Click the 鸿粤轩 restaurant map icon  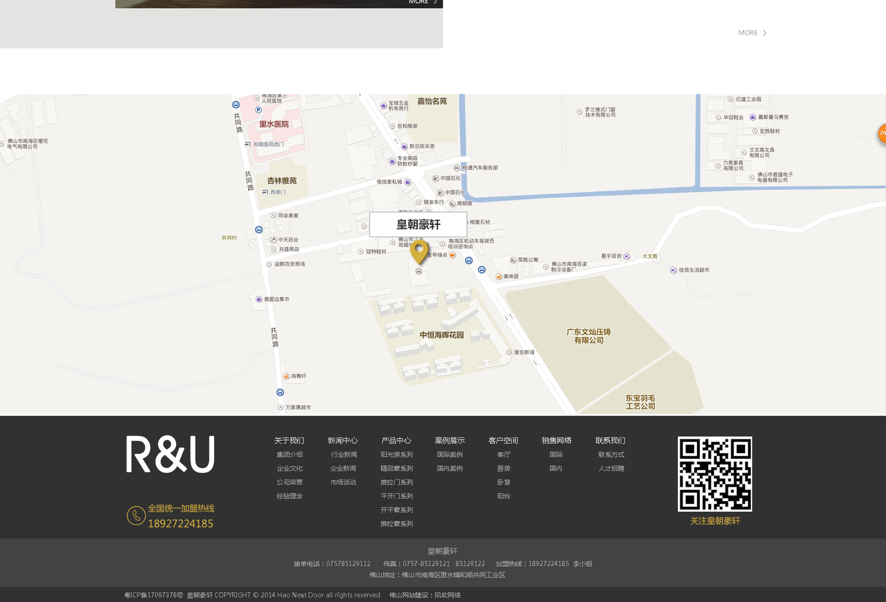(286, 376)
